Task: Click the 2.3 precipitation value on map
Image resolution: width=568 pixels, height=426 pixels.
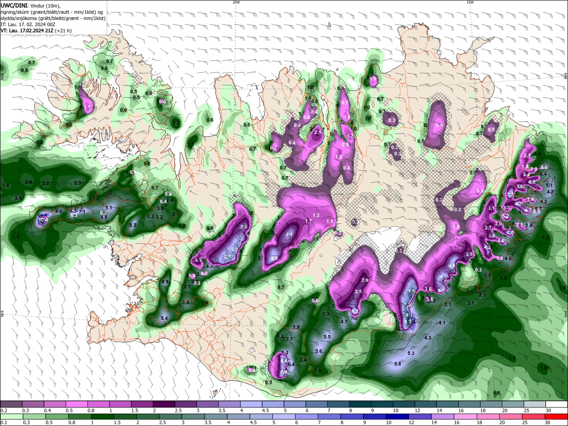Action: coord(326,314)
